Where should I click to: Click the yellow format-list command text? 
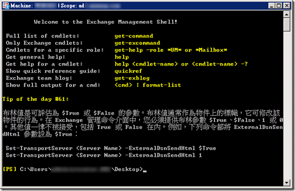[x=162, y=85]
